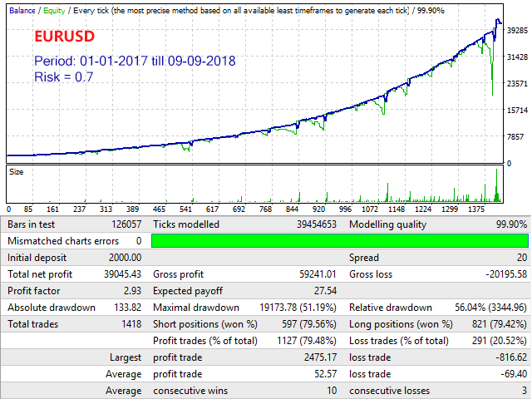Click the 'Gross profit' label

click(178, 274)
